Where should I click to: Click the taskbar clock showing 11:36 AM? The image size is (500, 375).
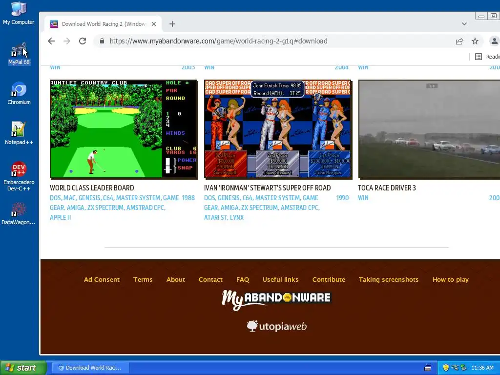coord(482,368)
